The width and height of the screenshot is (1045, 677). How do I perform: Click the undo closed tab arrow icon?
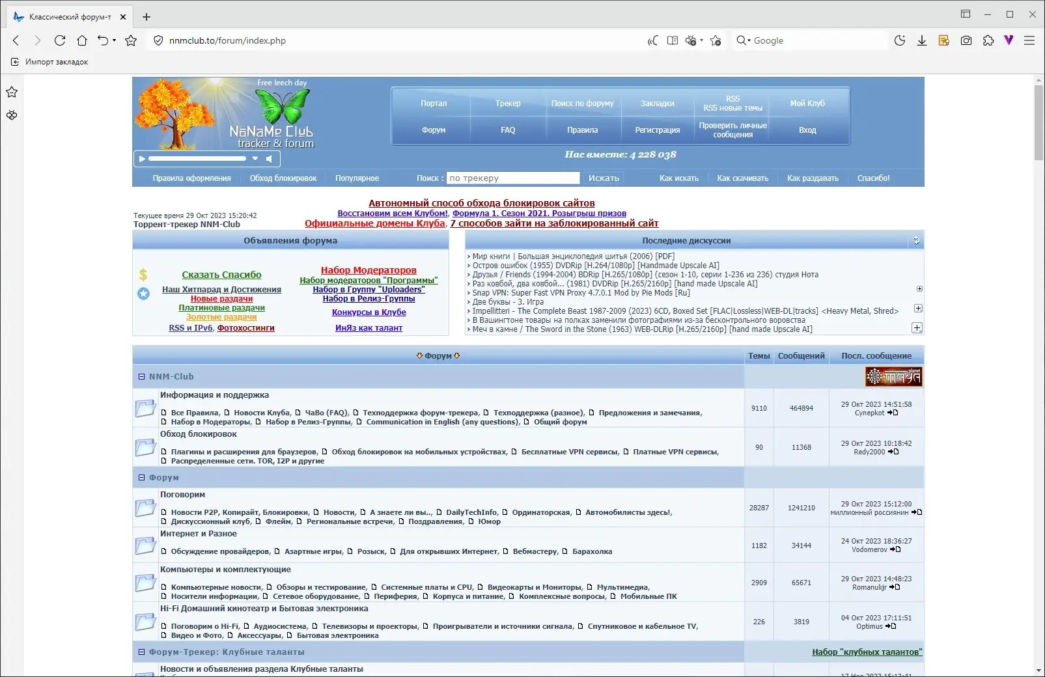[x=103, y=40]
